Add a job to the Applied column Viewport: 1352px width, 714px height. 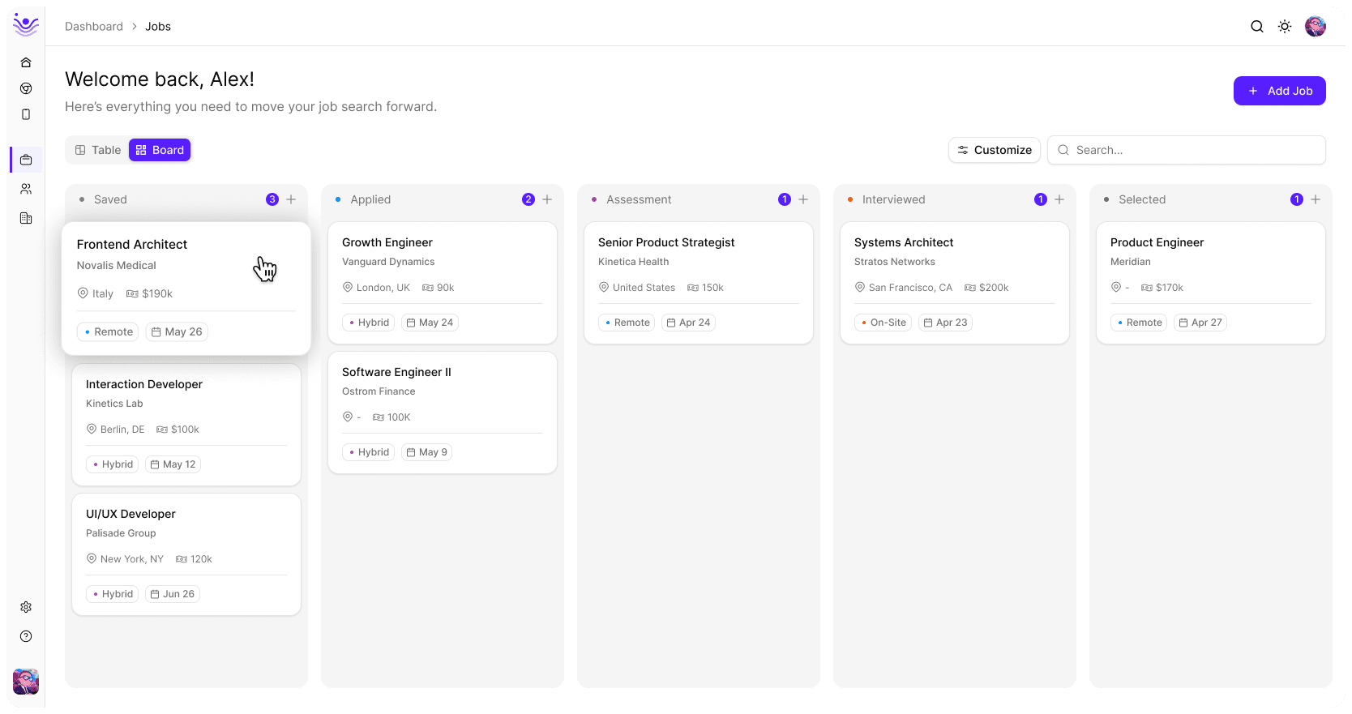[x=547, y=199]
